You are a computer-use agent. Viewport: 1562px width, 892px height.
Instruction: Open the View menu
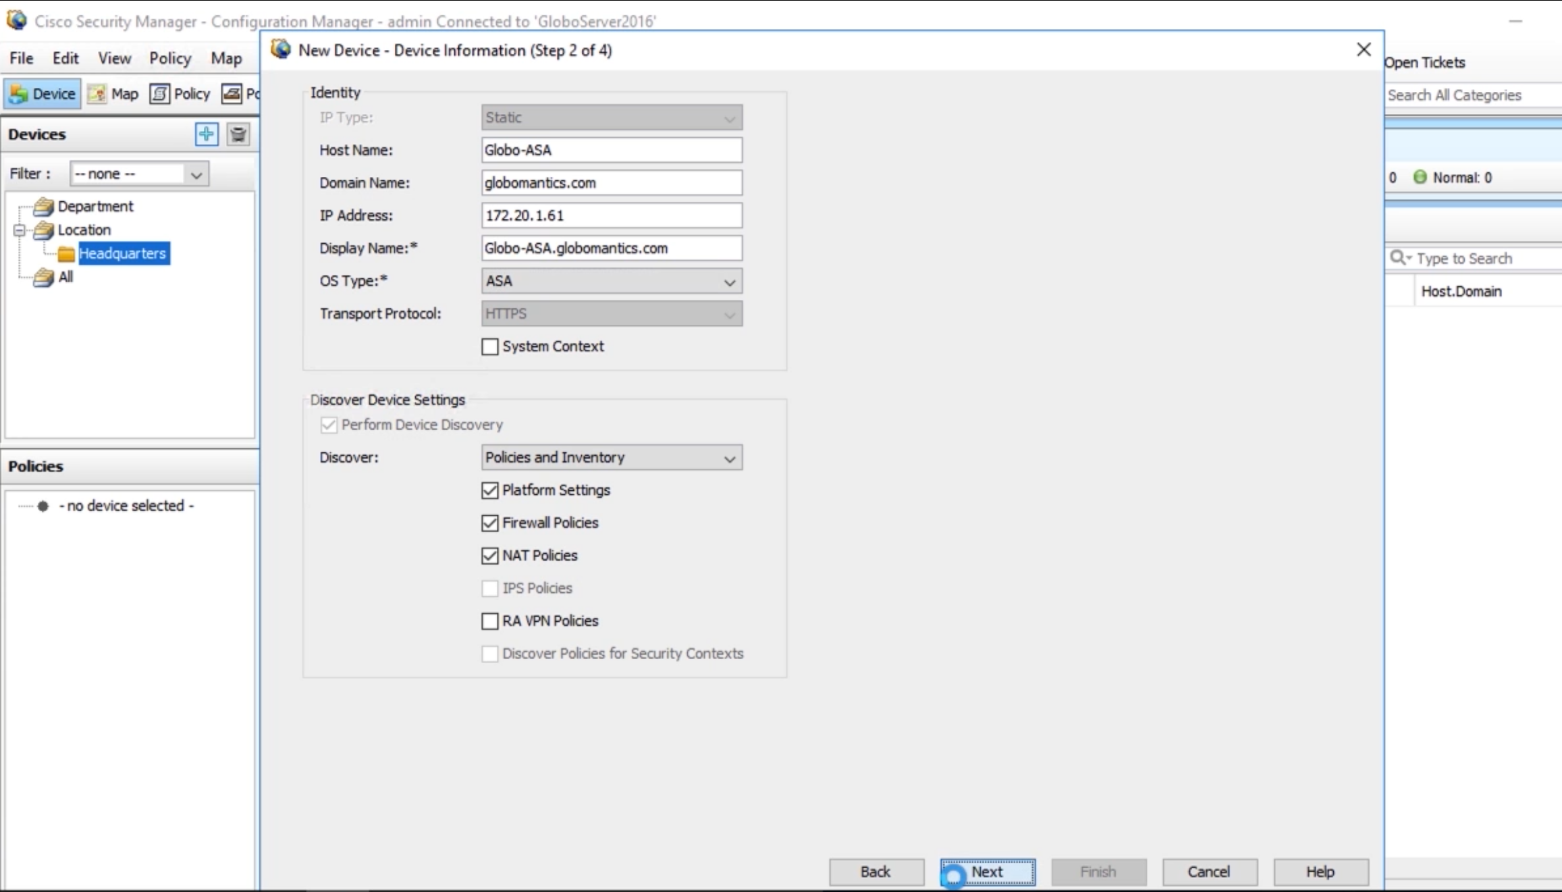point(115,58)
